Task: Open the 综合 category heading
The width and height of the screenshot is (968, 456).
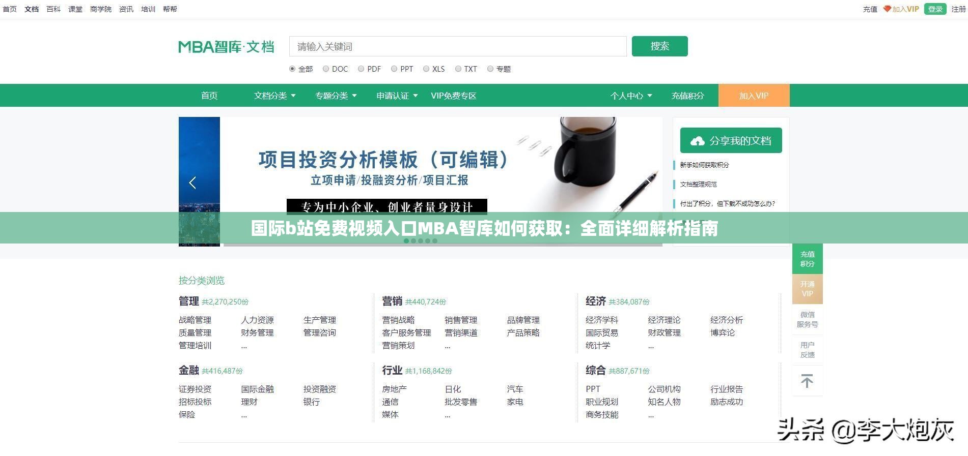Action: pyautogui.click(x=596, y=370)
